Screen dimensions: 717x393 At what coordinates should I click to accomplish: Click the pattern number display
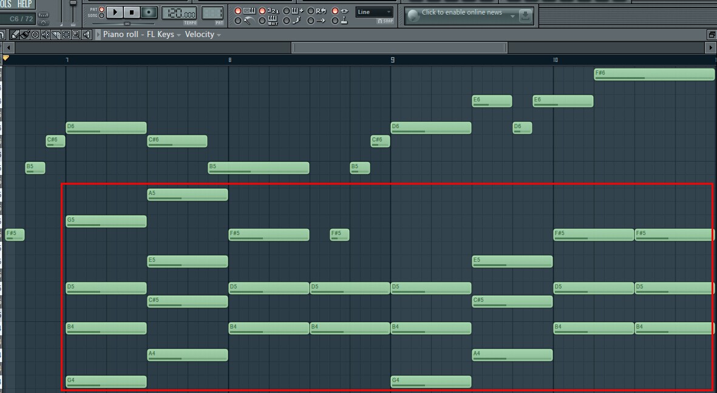pyautogui.click(x=212, y=14)
